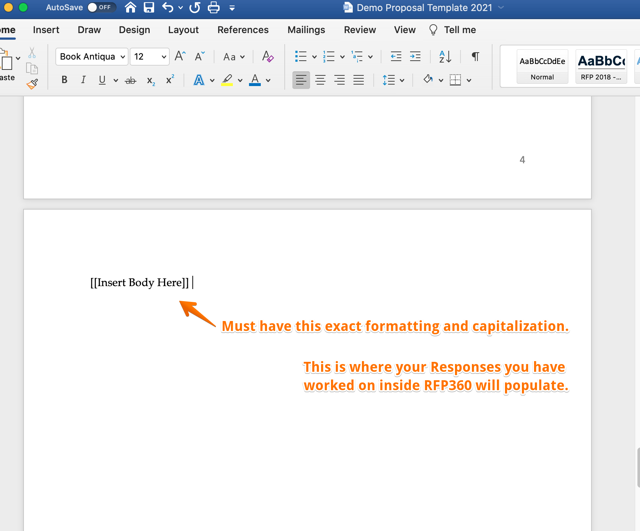Click the Home house icon in title bar
640x531 pixels.
pyautogui.click(x=130, y=7)
